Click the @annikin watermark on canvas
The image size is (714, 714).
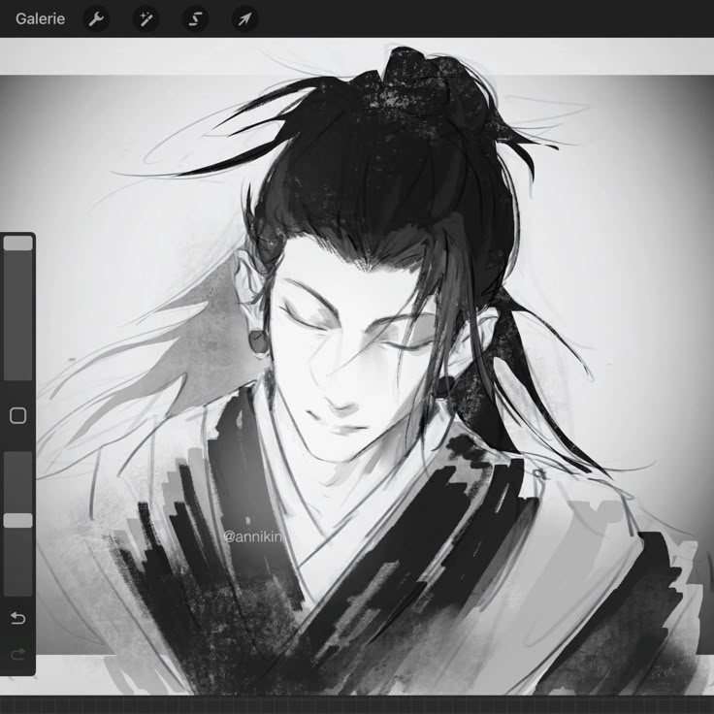tap(256, 535)
